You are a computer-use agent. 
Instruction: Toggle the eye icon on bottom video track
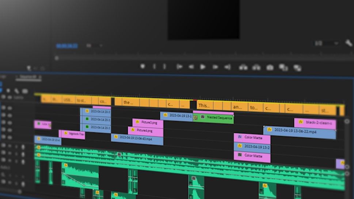click(x=10, y=137)
